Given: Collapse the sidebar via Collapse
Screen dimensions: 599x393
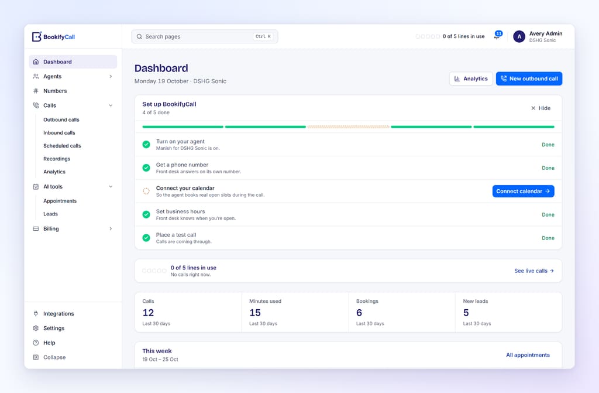Looking at the screenshot, I should (73, 357).
